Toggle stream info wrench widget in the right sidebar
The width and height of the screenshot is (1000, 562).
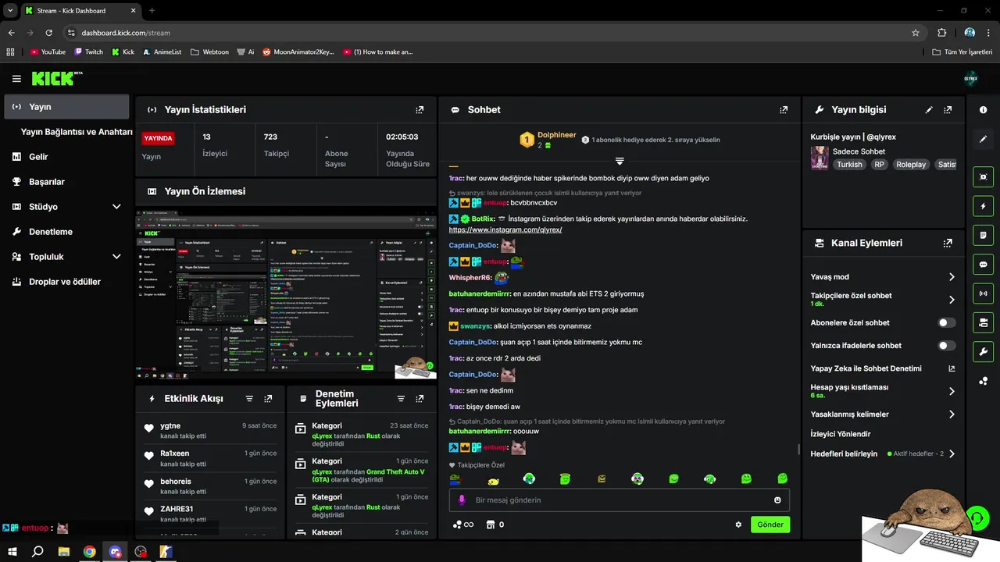pos(983,351)
